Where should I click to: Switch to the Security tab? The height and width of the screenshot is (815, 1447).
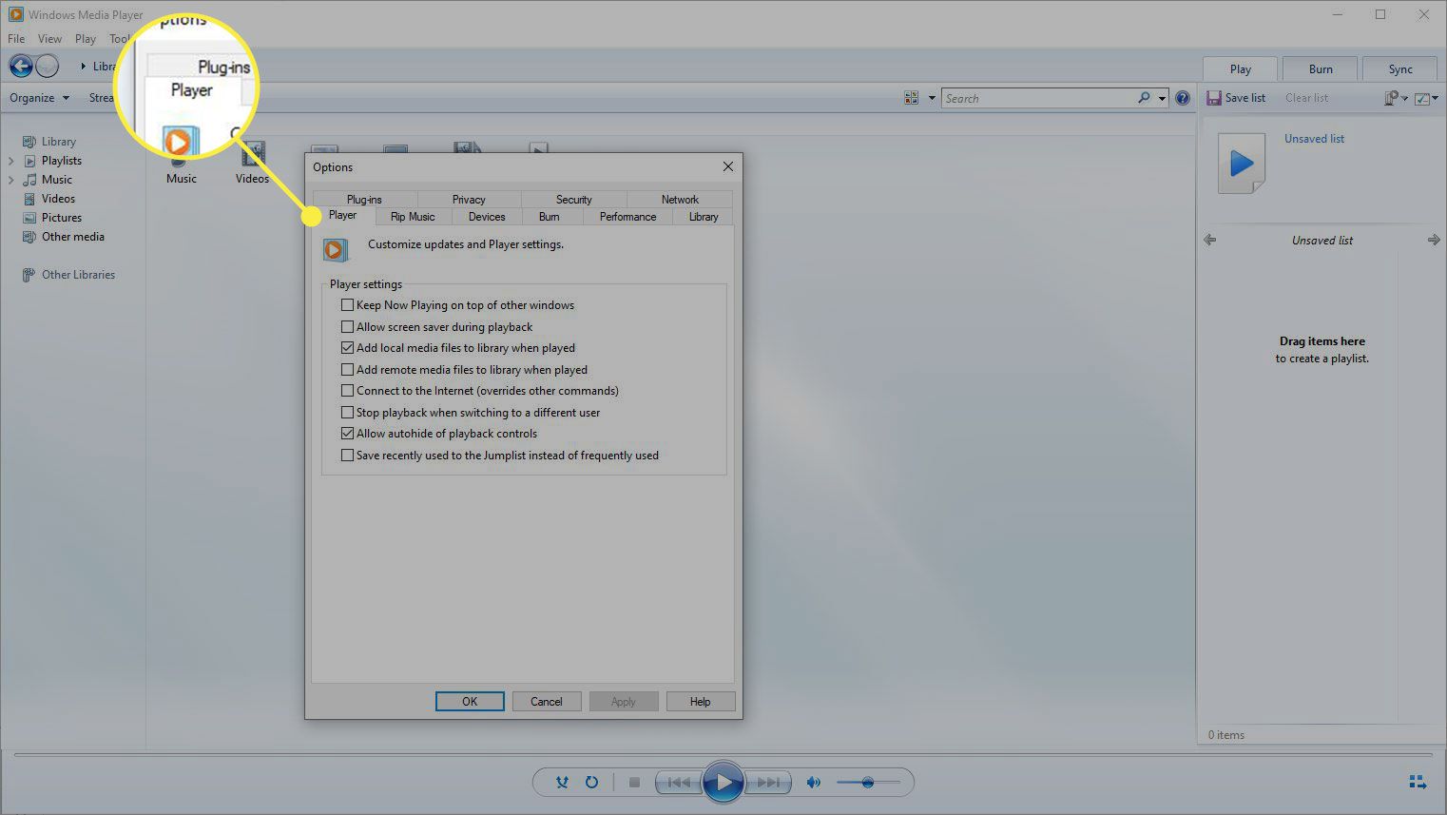click(574, 200)
